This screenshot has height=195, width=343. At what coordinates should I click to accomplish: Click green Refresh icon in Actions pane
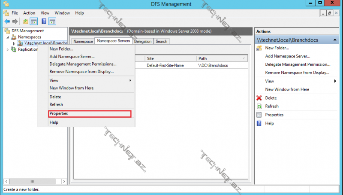pos(259,106)
